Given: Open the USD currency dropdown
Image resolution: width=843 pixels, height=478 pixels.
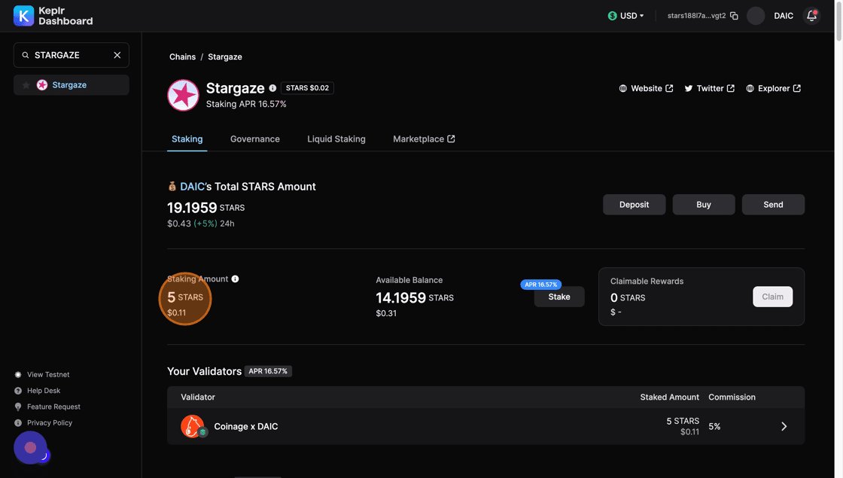Looking at the screenshot, I should 626,16.
